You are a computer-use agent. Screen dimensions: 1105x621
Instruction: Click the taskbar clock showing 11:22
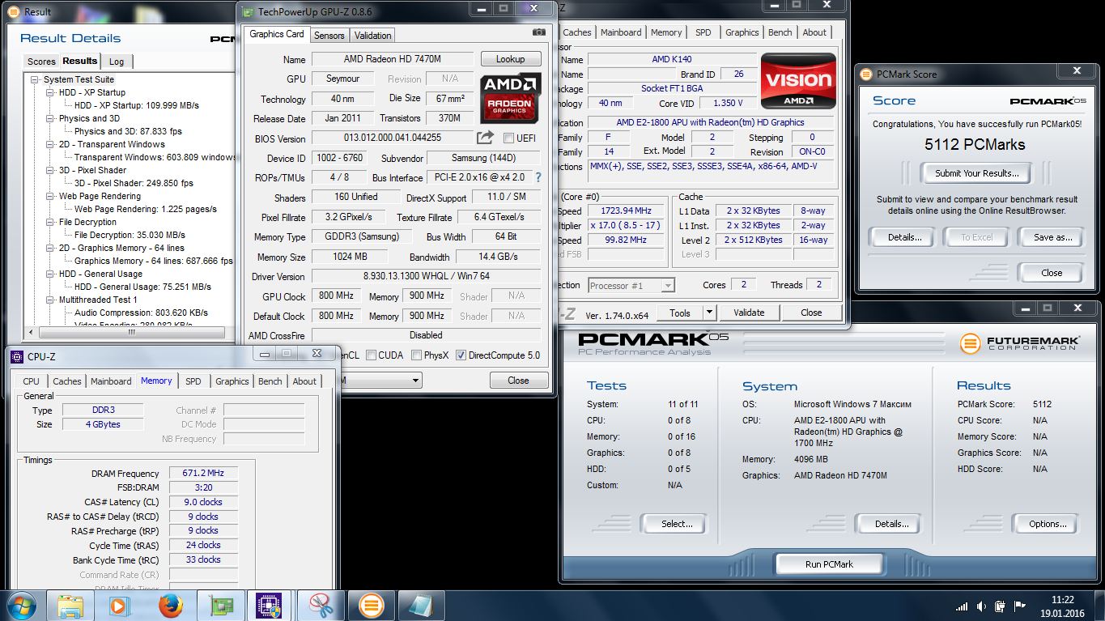click(x=1063, y=600)
